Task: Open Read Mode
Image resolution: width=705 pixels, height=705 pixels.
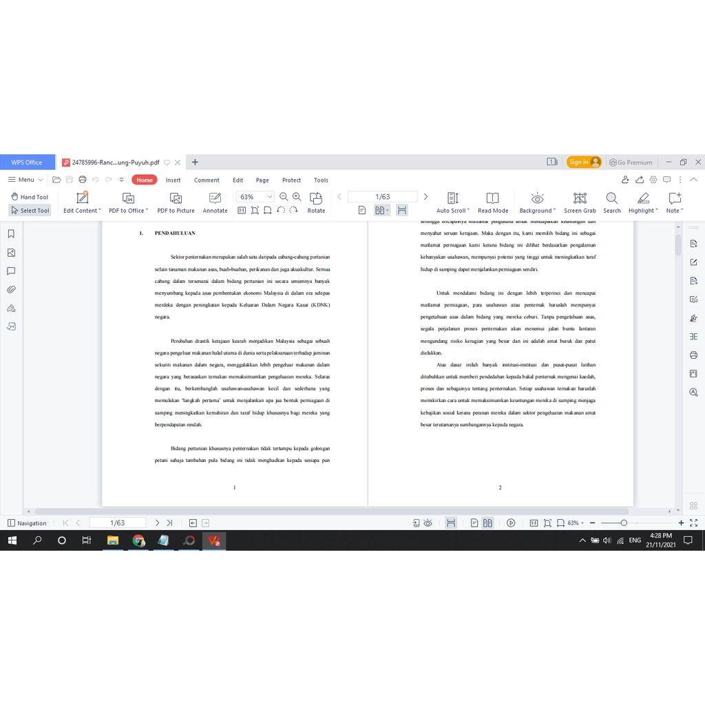Action: [x=492, y=202]
